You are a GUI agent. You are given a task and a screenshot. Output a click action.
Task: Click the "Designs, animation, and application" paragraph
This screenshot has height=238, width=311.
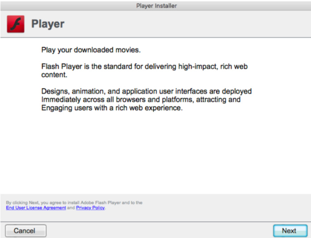click(147, 100)
